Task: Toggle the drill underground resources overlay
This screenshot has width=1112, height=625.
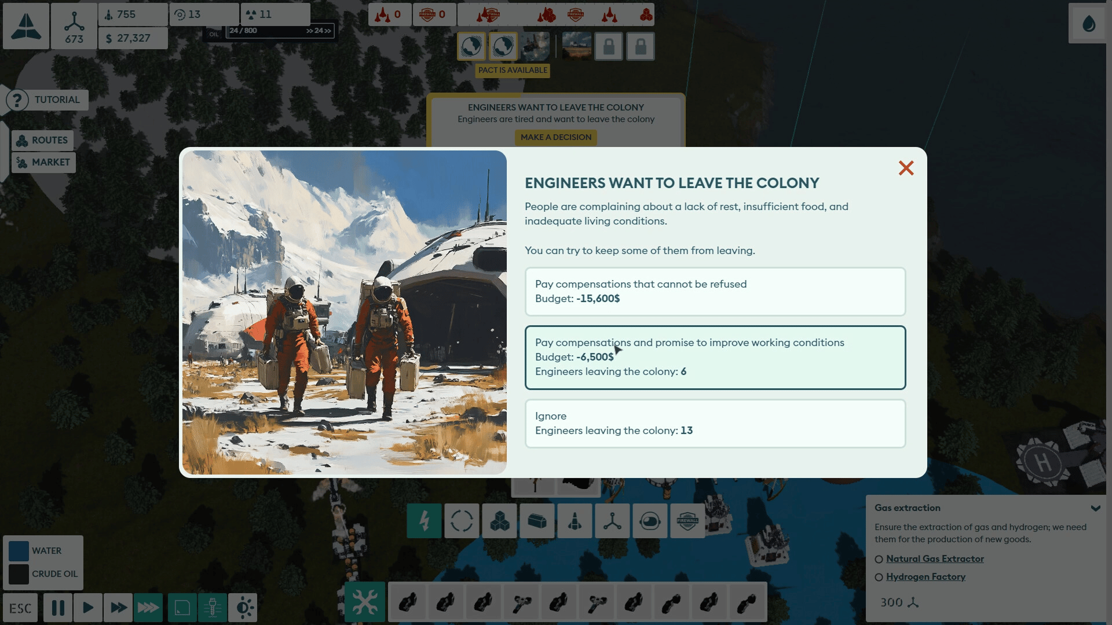Action: point(213,608)
